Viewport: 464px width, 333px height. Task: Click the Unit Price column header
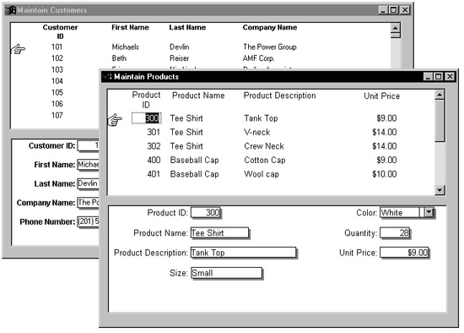coord(381,96)
